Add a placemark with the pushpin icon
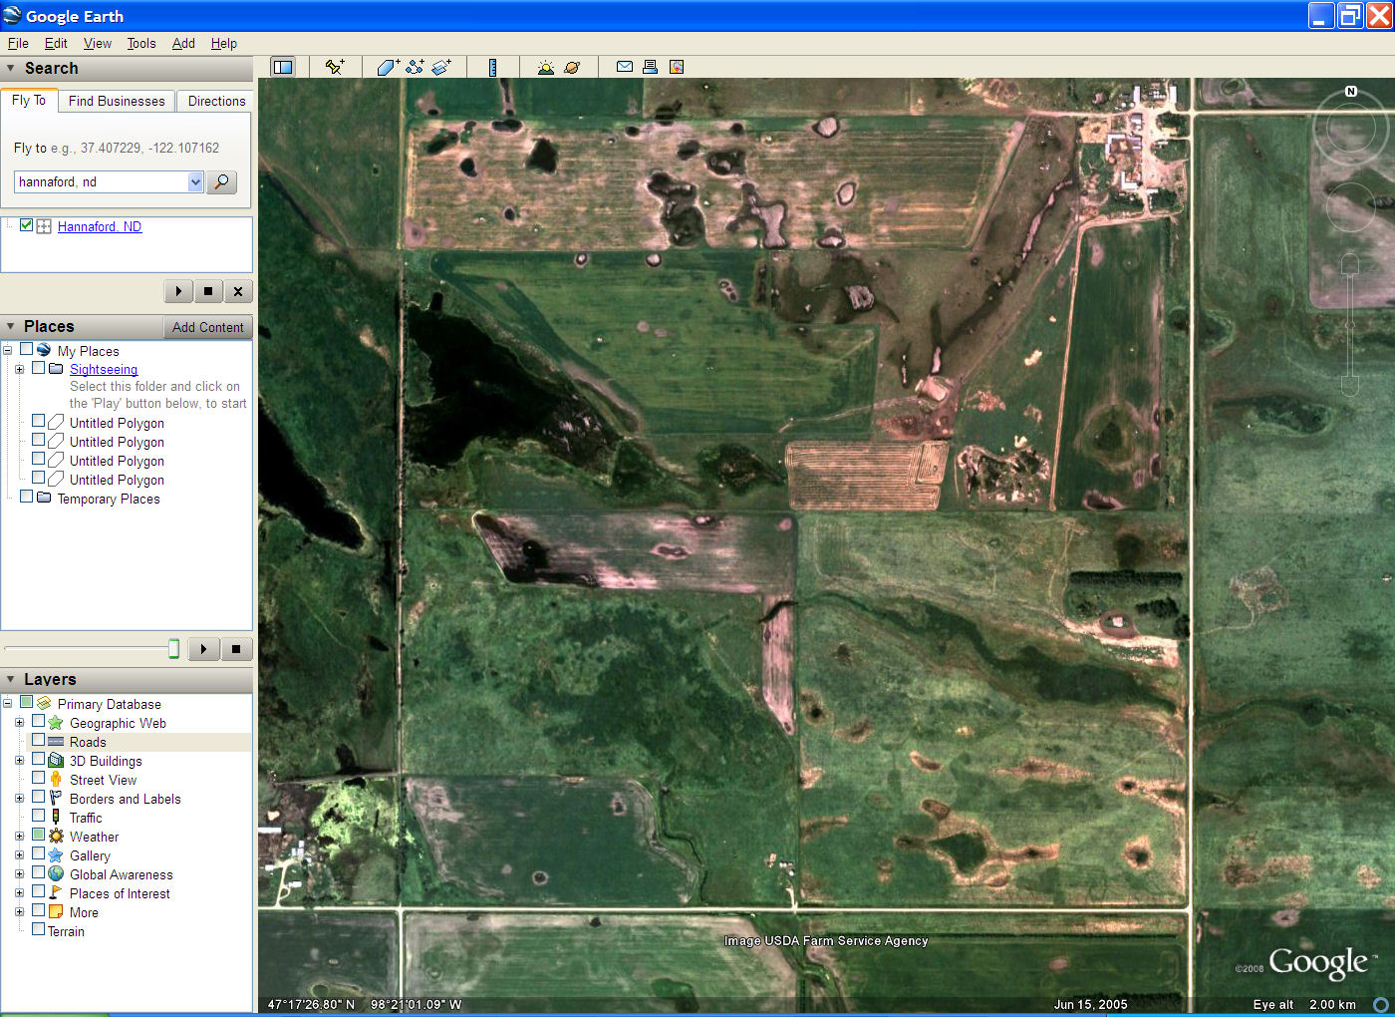 pyautogui.click(x=335, y=67)
